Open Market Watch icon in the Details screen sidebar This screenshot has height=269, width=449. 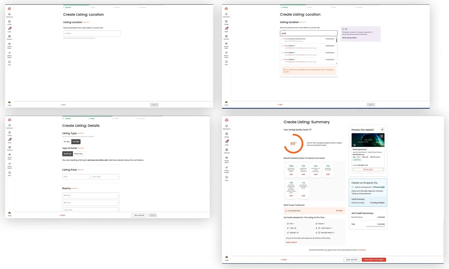coord(9,155)
